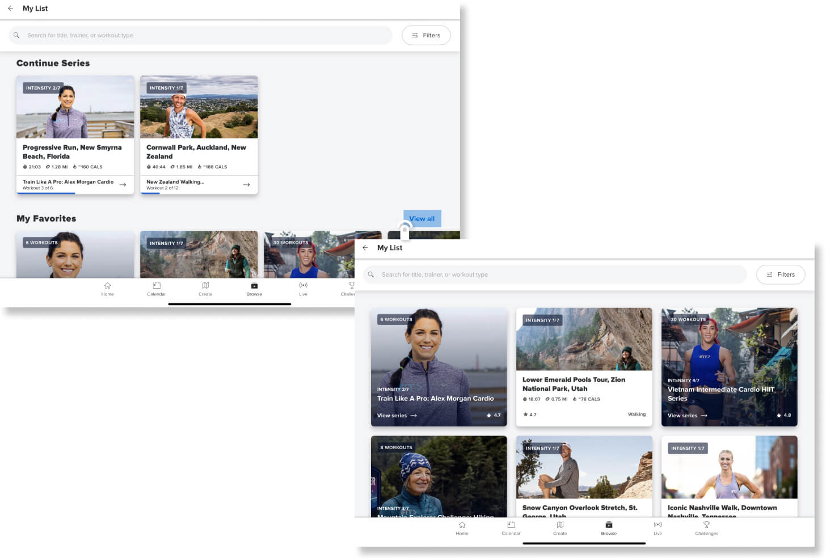Image resolution: width=826 pixels, height=558 pixels.
Task: Switch to Live tab in the favorites grid screen
Action: (x=658, y=528)
